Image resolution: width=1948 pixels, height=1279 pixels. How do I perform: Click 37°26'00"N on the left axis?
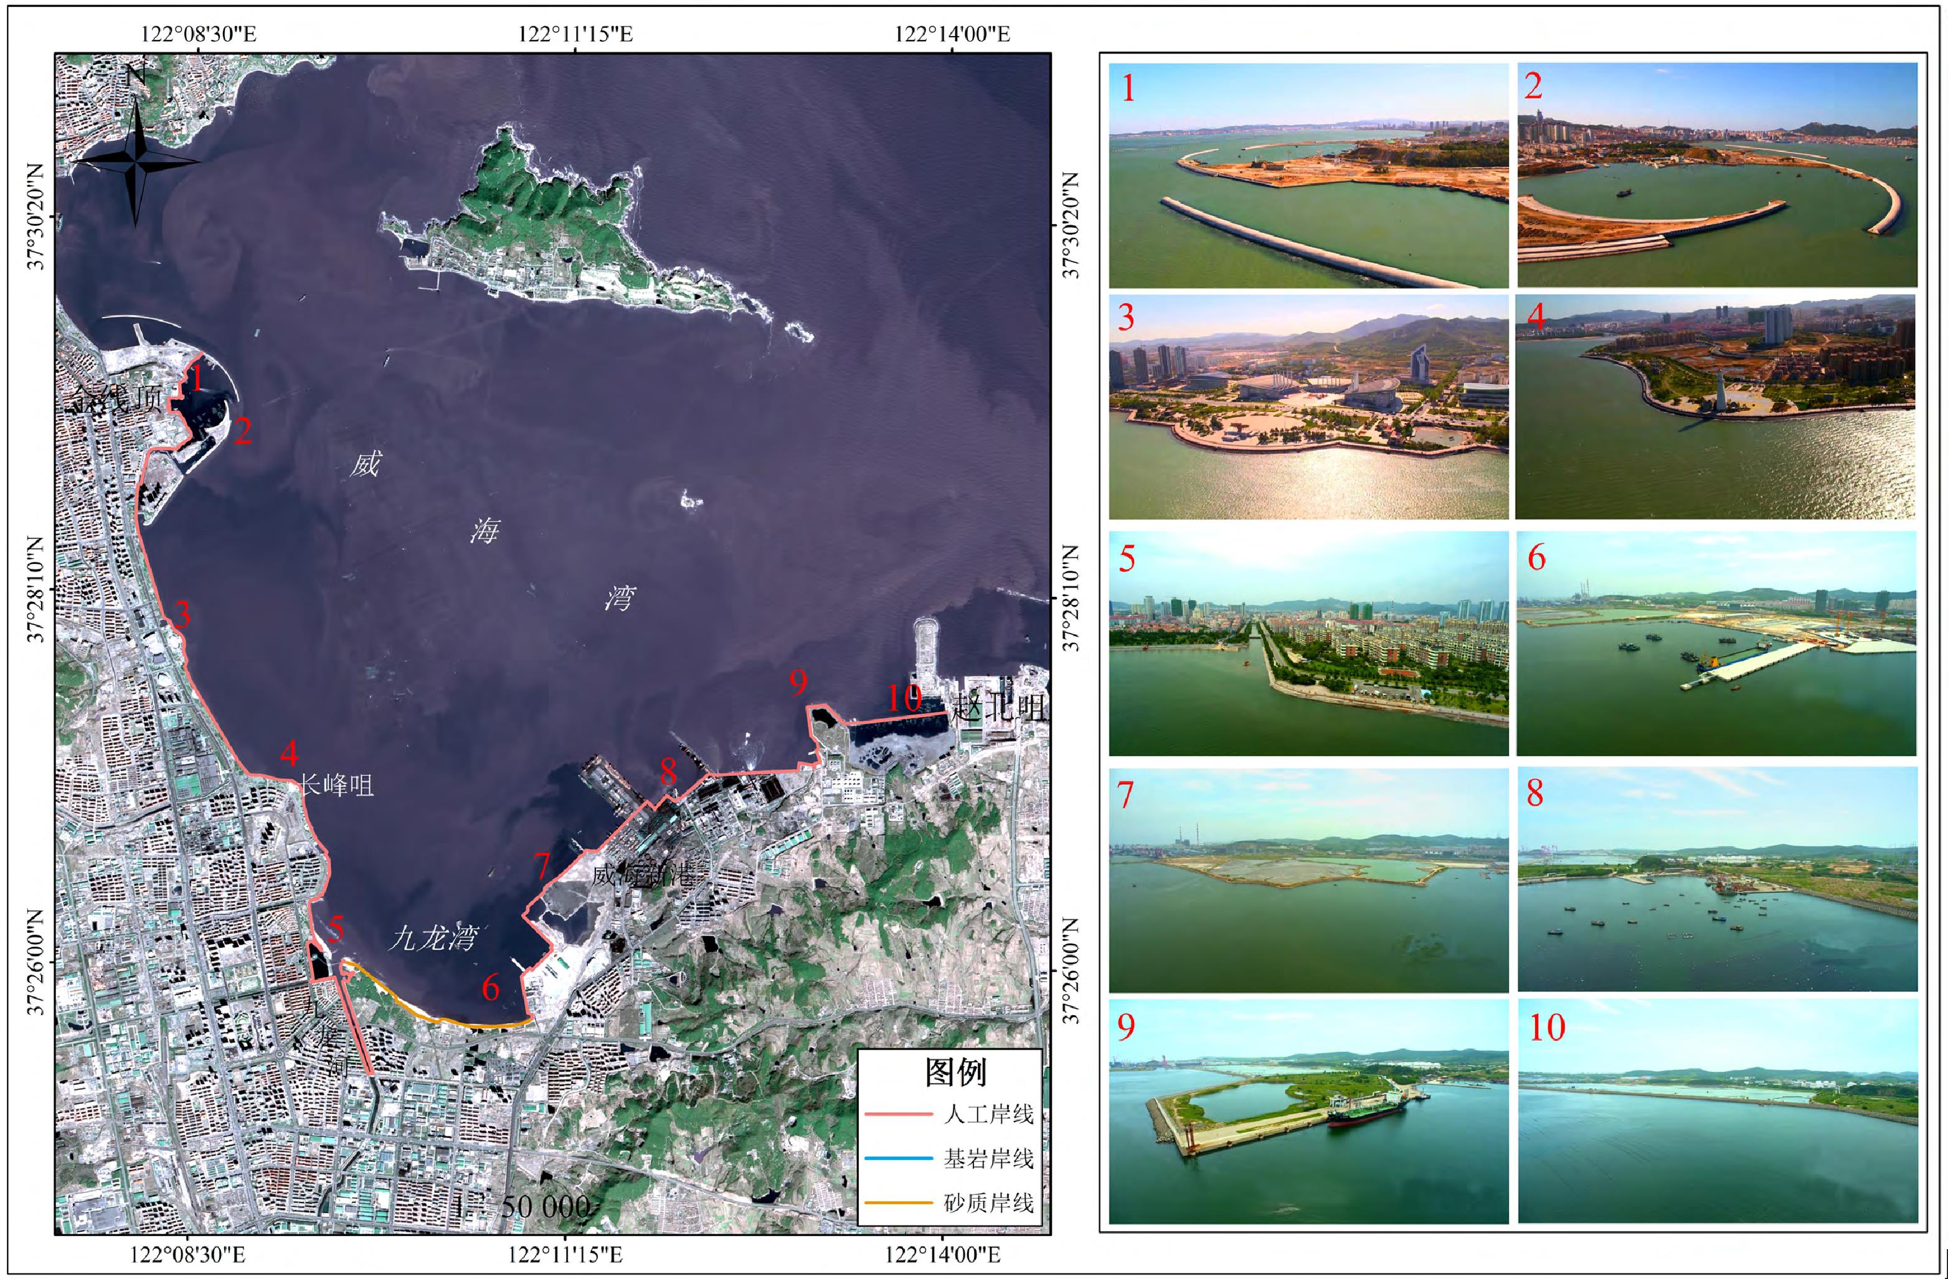coord(36,963)
